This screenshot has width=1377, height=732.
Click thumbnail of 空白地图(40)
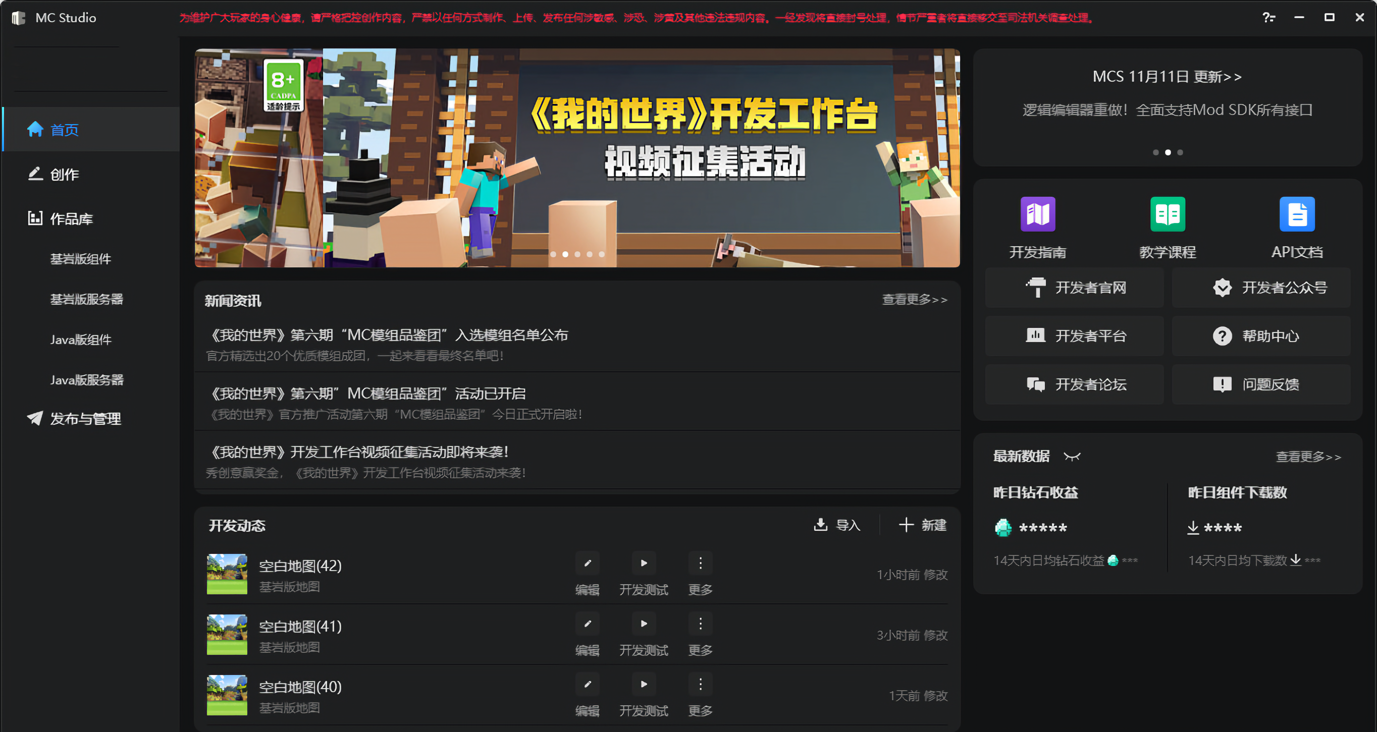[227, 695]
